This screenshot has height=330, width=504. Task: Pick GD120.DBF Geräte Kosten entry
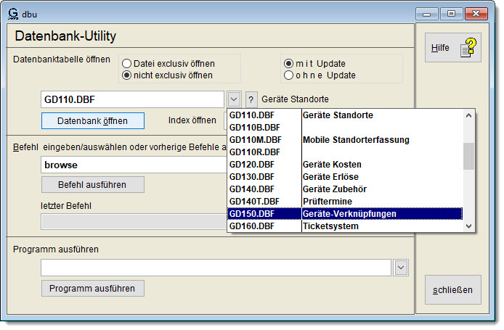345,165
